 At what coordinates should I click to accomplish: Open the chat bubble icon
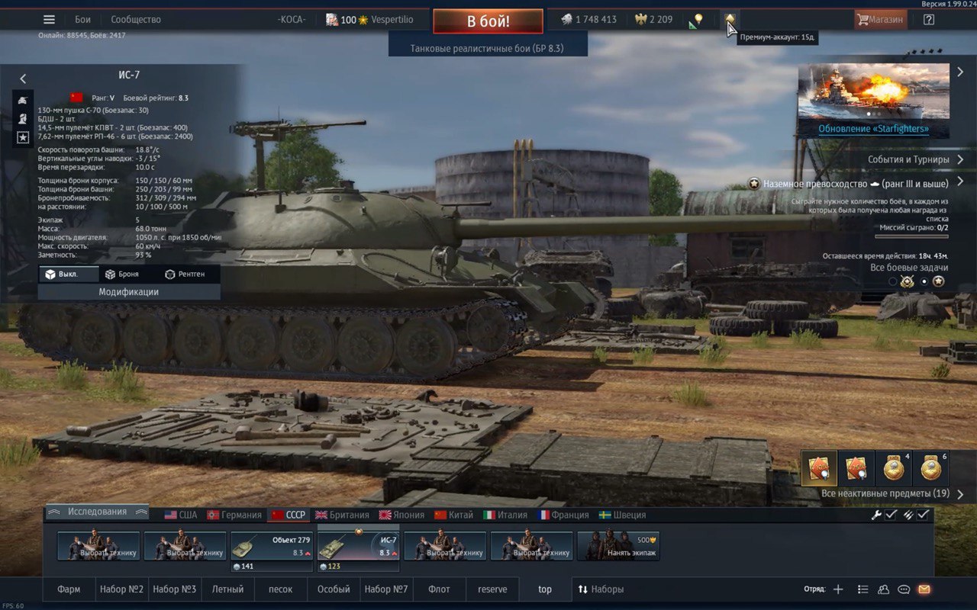tap(904, 589)
